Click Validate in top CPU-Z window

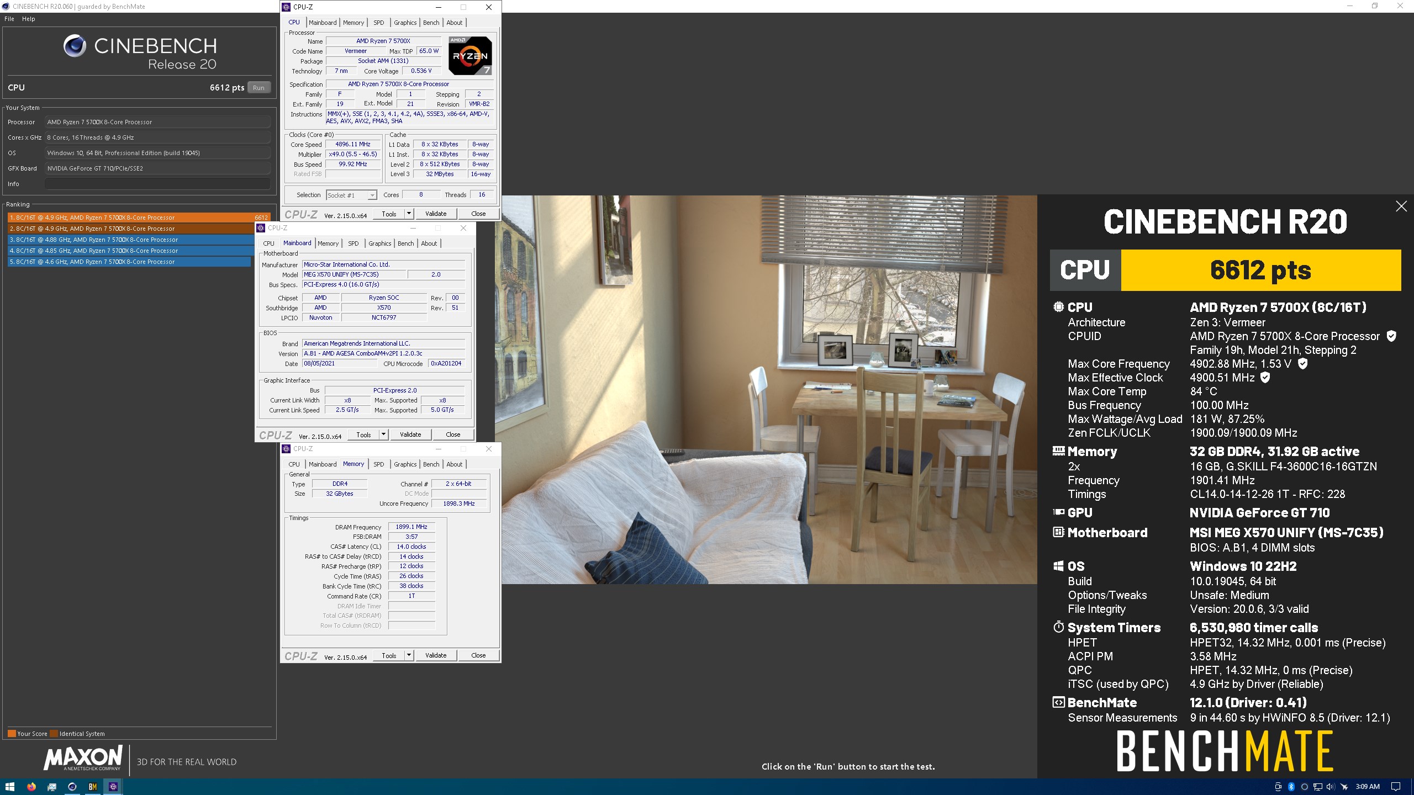click(x=436, y=214)
